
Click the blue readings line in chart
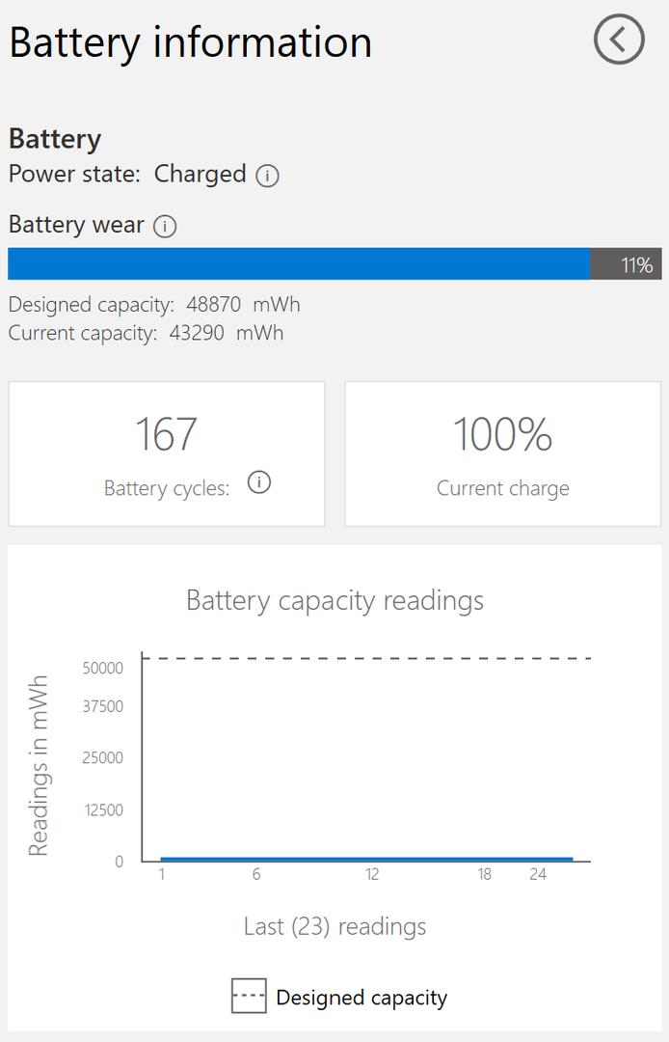[x=366, y=858]
